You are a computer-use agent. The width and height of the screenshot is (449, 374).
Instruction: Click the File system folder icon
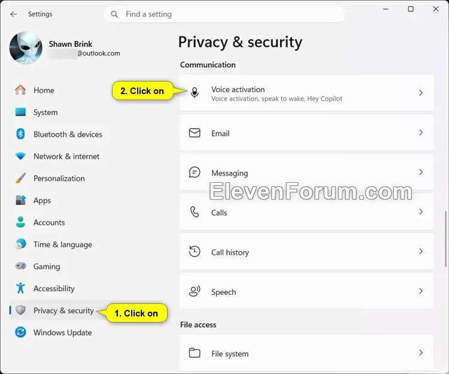(x=195, y=353)
